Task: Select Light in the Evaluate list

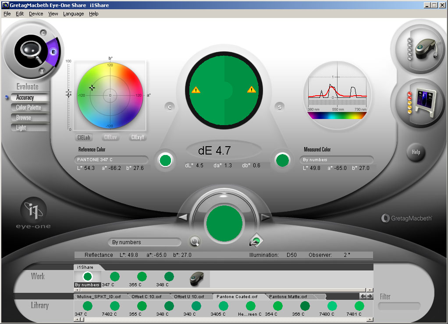Action: pyautogui.click(x=30, y=128)
